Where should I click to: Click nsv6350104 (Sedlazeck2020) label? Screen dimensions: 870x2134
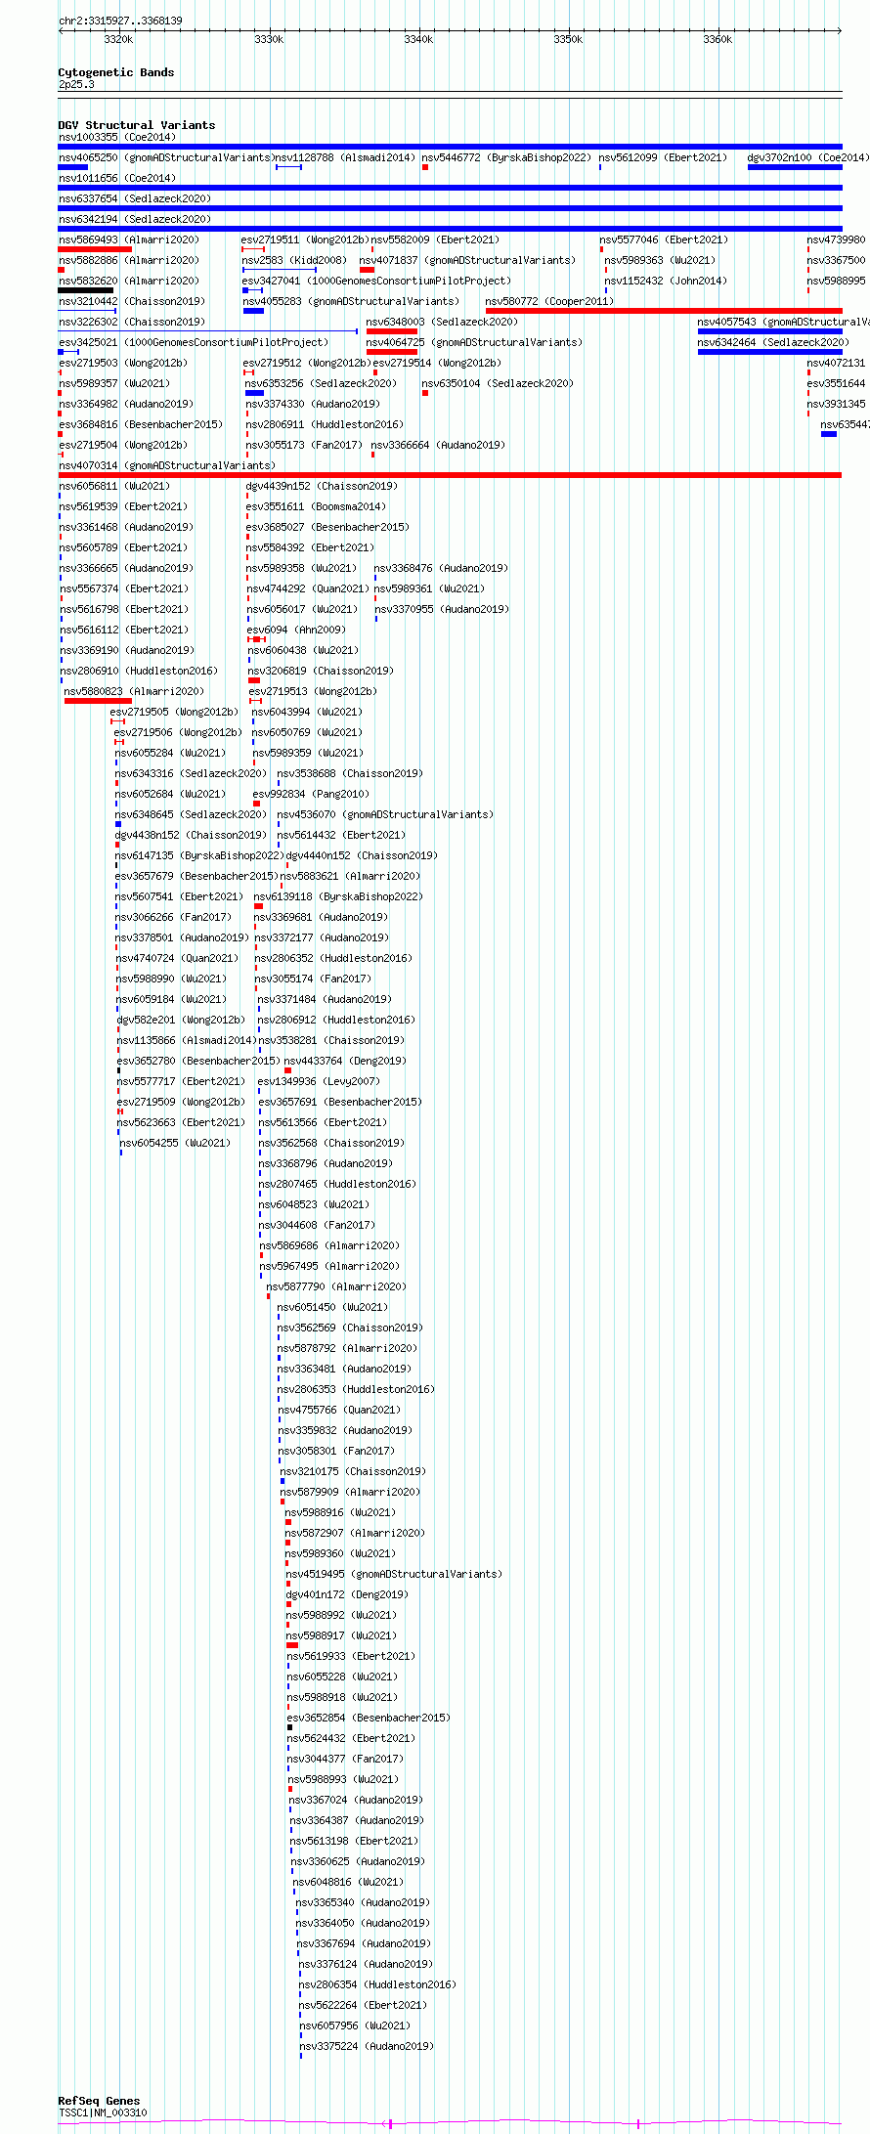click(498, 383)
